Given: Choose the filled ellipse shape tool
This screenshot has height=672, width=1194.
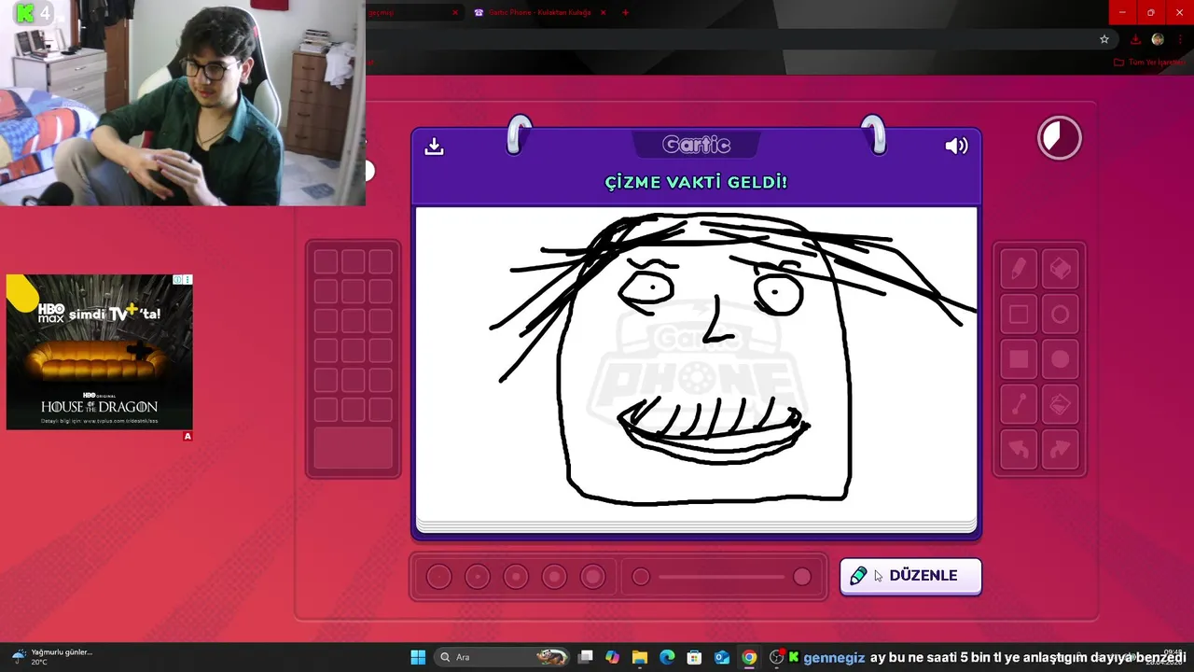Looking at the screenshot, I should point(1060,359).
